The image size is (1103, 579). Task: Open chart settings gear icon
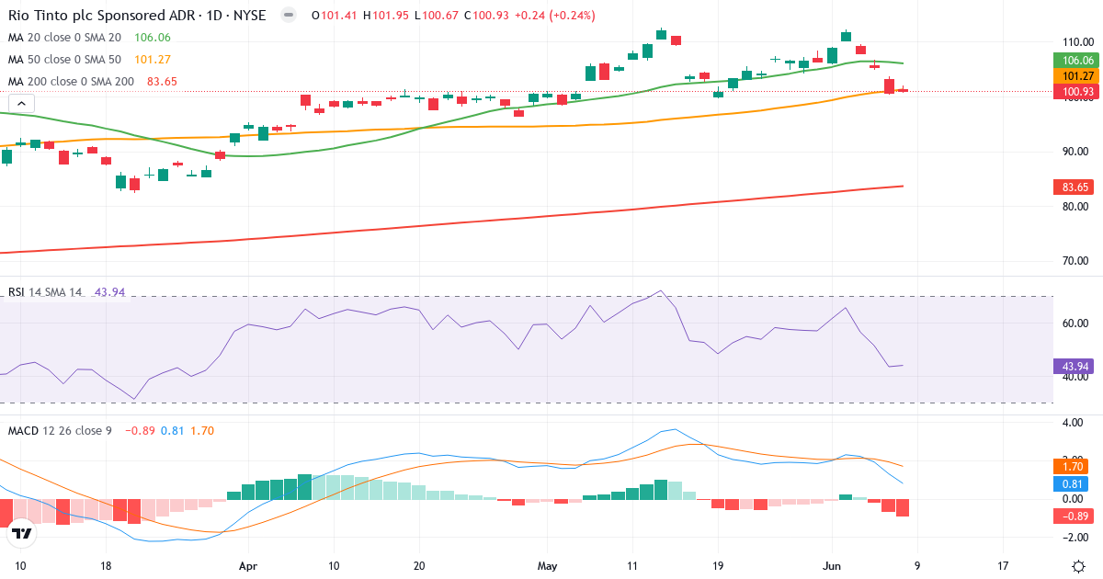click(1077, 566)
